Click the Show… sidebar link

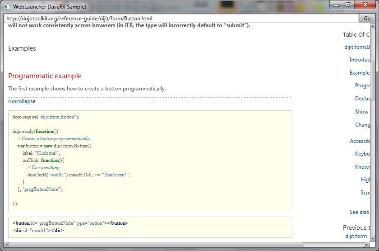362,112
